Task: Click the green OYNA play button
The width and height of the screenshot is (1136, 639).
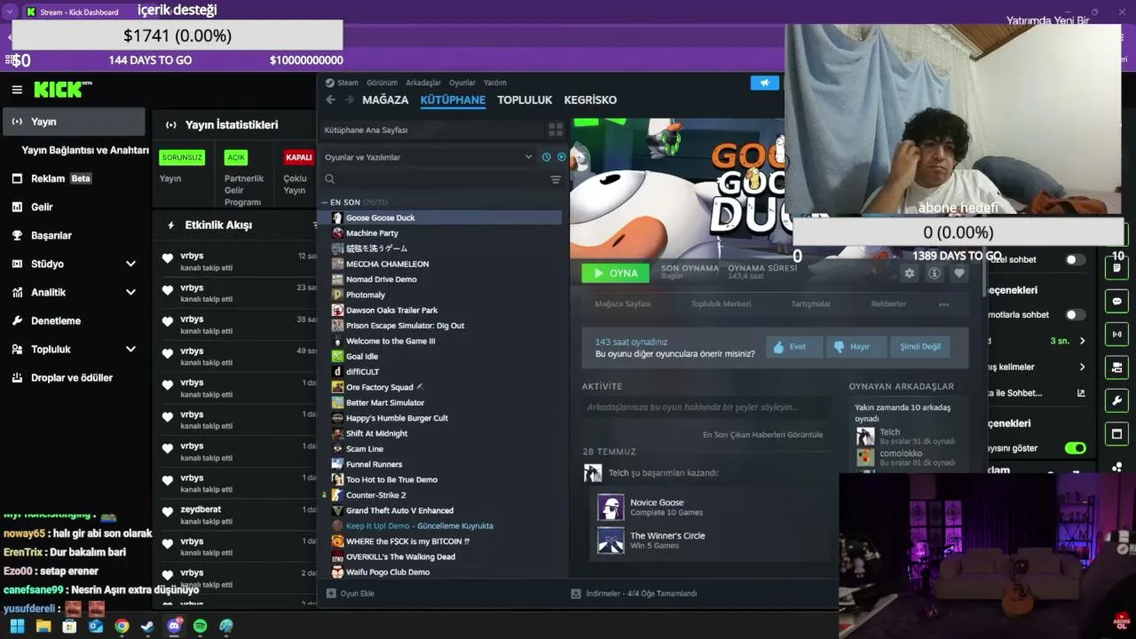Action: [615, 273]
